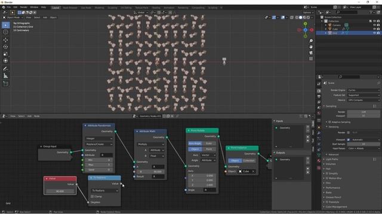382x214 pixels.
Task: Select the Add Cube tool
Action: point(5,84)
